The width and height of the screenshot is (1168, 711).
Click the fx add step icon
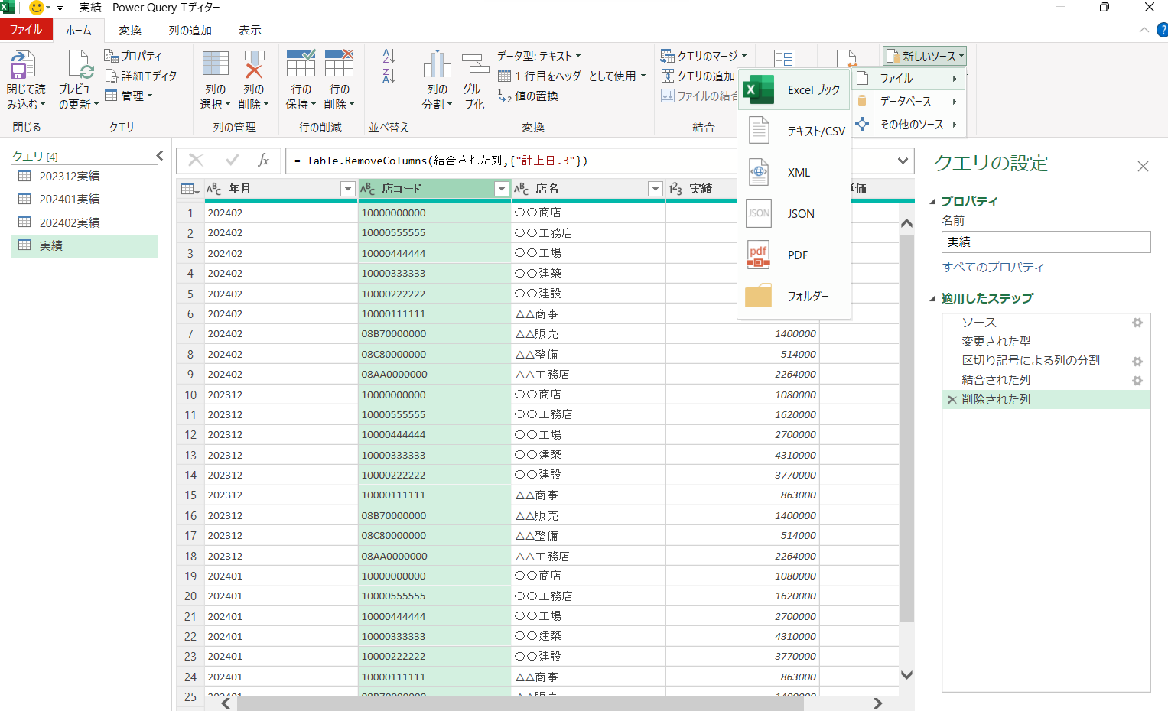tap(263, 160)
